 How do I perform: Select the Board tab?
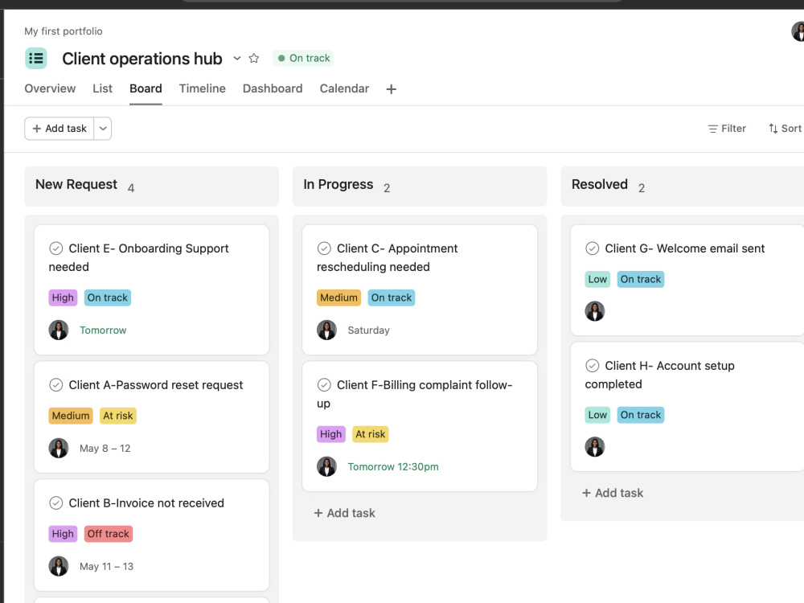pyautogui.click(x=146, y=88)
